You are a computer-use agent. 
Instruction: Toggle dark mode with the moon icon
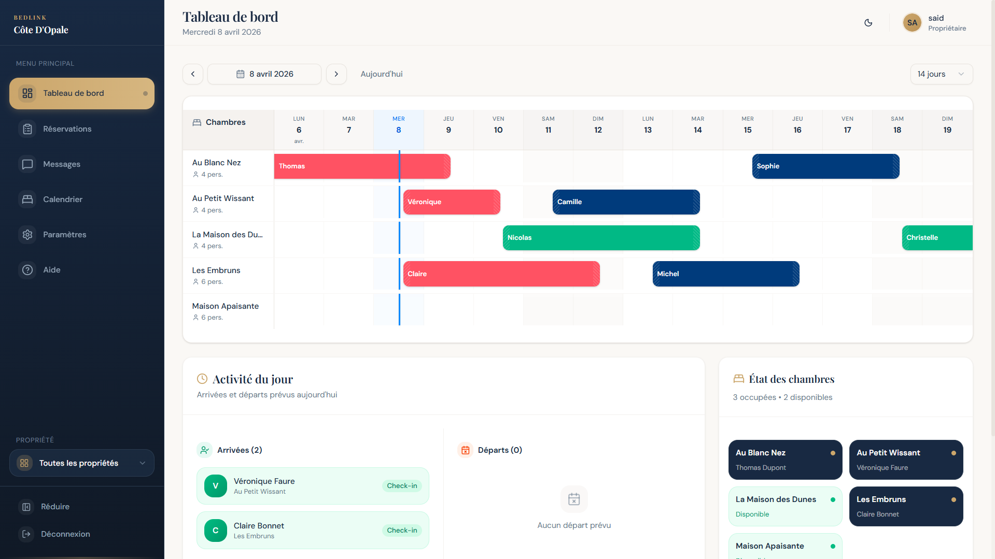coord(868,23)
